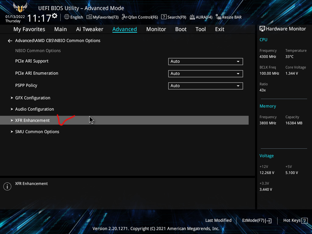Expand Audio Configuration submenu
Image resolution: width=312 pixels, height=234 pixels.
point(34,109)
